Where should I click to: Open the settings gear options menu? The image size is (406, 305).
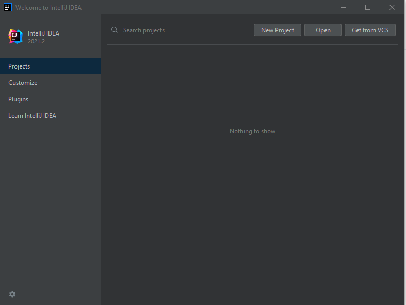12,294
